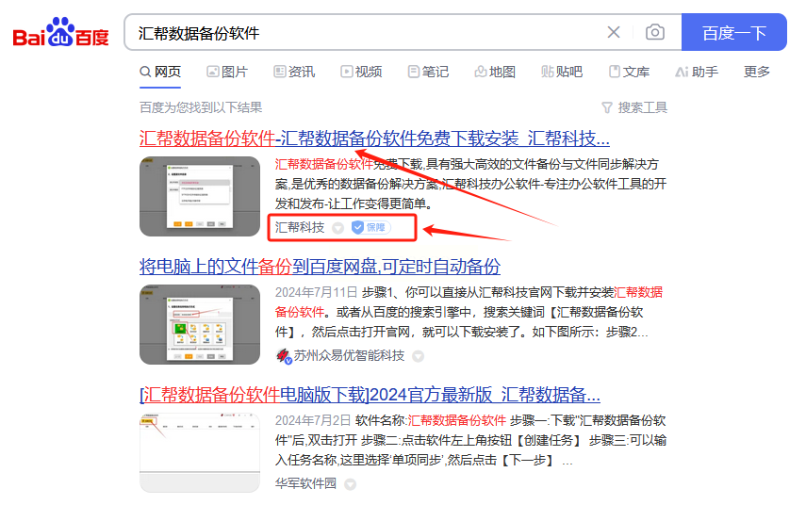The height and width of the screenshot is (505, 806).
Task: Open result 汇帮数据备份软件电脑版下载 2024官方最新版
Action: (x=370, y=395)
